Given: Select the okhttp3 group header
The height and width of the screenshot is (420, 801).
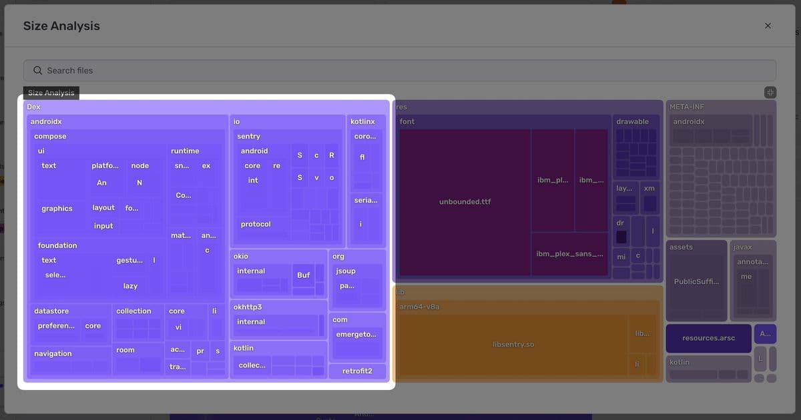Looking at the screenshot, I should (248, 307).
